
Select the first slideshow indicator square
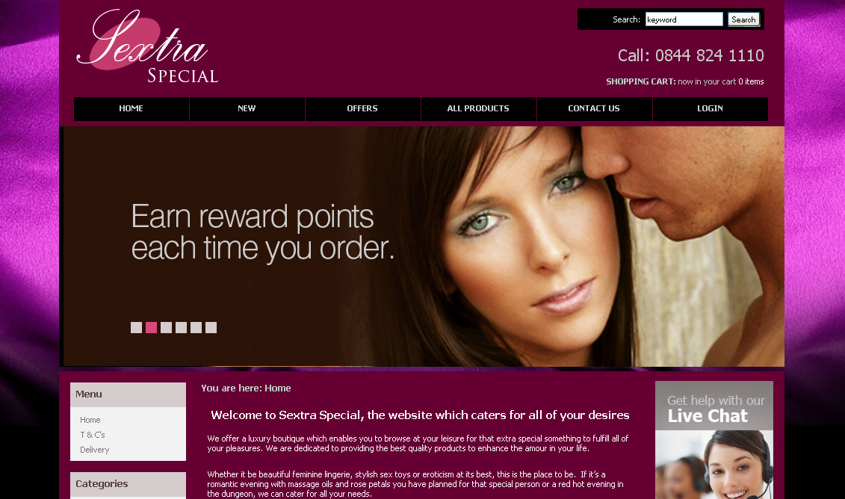(x=136, y=327)
